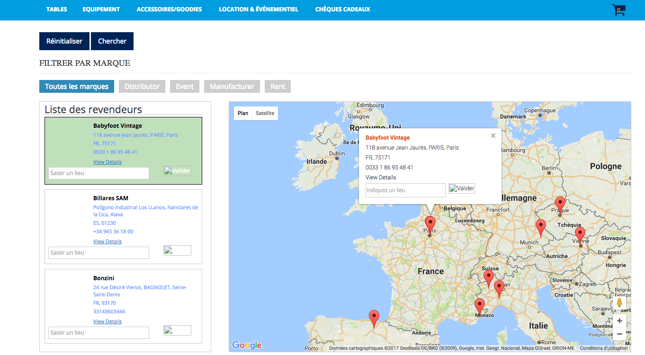Open View Details for Billares SAM
Viewport: 645px width, 355px height.
coord(107,241)
